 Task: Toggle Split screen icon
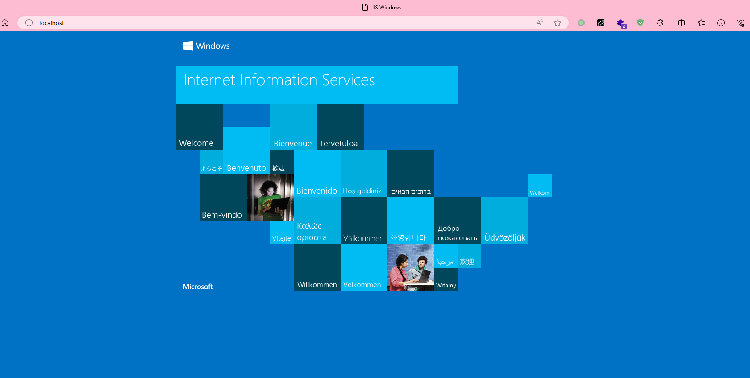point(681,23)
